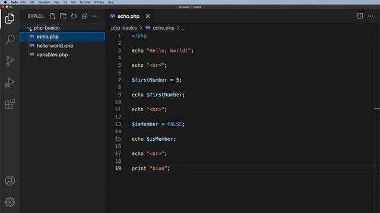The height and width of the screenshot is (213, 380).
Task: Click the print "blue"; statement
Action: click(151, 168)
